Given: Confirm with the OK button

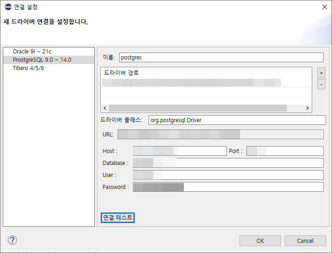Looking at the screenshot, I should pyautogui.click(x=260, y=241).
